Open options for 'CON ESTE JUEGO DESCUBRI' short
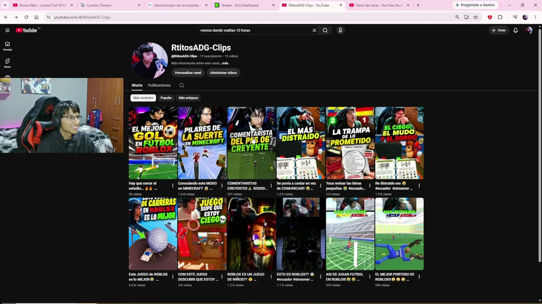 221,277
